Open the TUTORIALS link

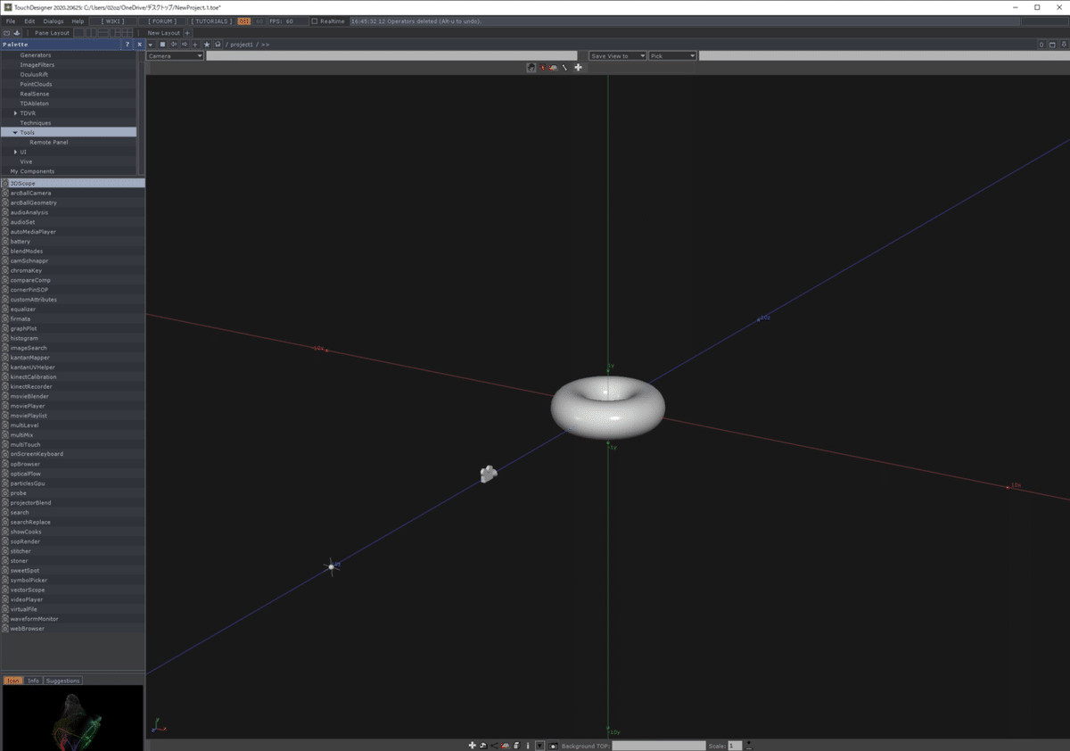click(211, 21)
